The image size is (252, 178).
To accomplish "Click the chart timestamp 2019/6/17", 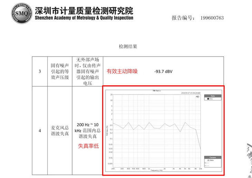I will [x=191, y=93].
